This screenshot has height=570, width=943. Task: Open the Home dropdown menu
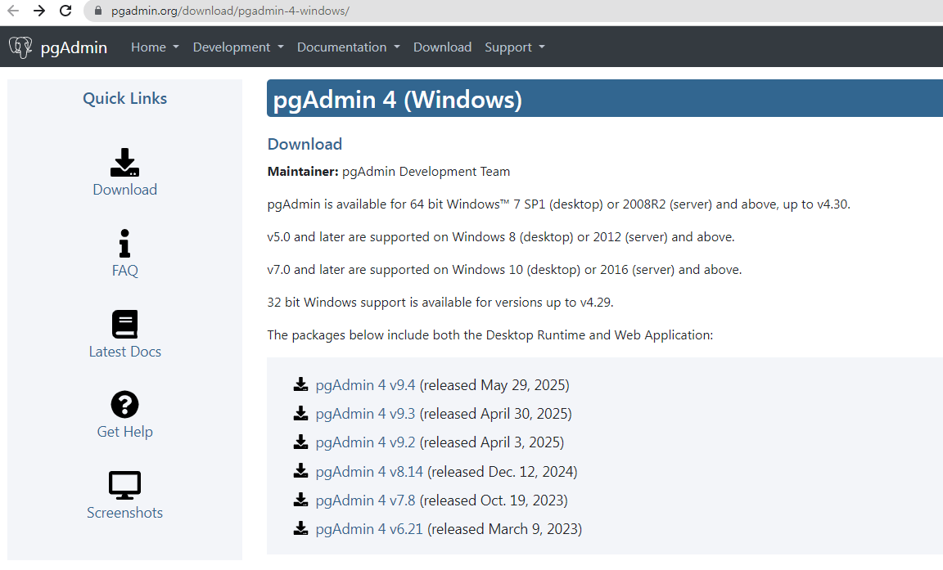[155, 47]
